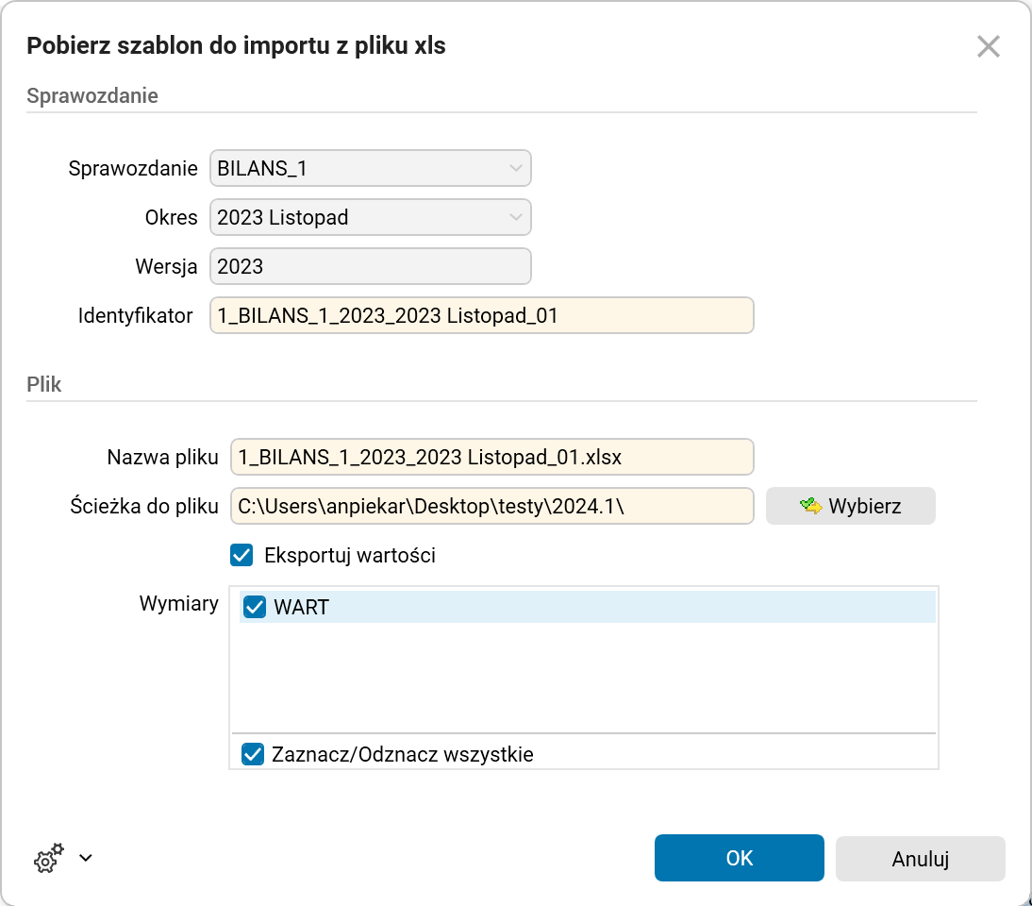Click the Wersja field with 2023

(370, 266)
